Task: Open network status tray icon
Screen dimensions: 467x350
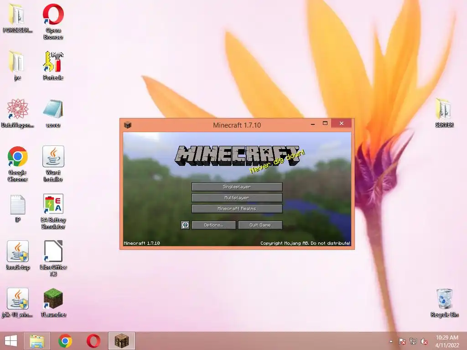Action: tap(413, 341)
